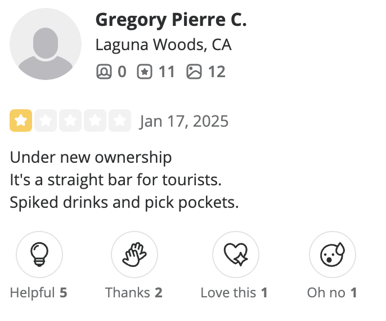Tap the Love this heart icon
The height and width of the screenshot is (321, 386).
click(x=235, y=255)
